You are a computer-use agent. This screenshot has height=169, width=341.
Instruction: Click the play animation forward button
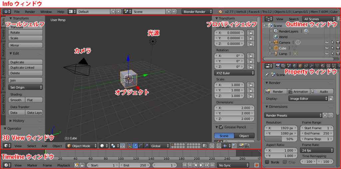coord(201,165)
